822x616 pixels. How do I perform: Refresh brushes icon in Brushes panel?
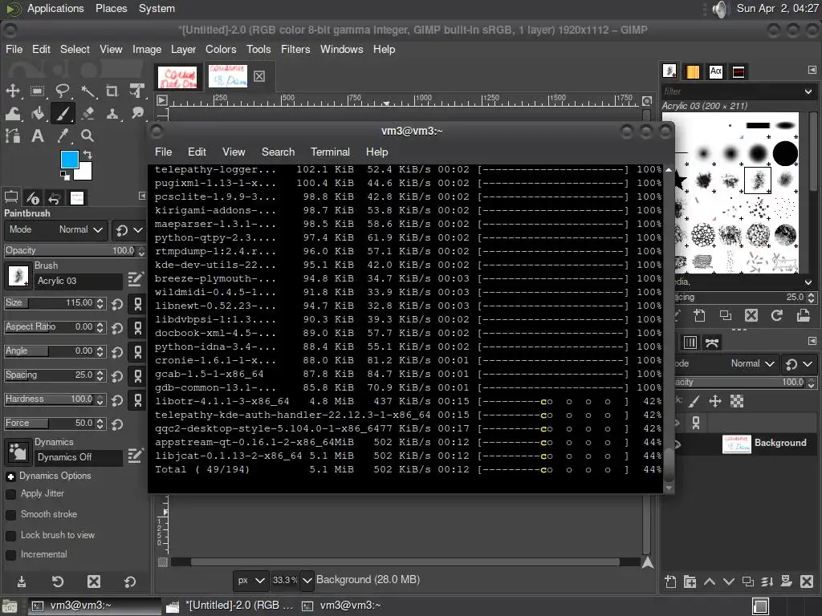[777, 315]
